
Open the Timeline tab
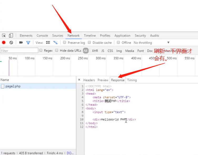(90, 36)
